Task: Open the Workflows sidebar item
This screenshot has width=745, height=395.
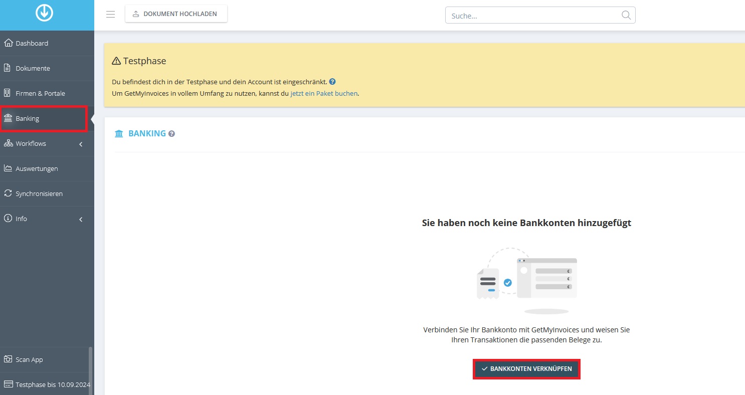Action: (x=47, y=143)
